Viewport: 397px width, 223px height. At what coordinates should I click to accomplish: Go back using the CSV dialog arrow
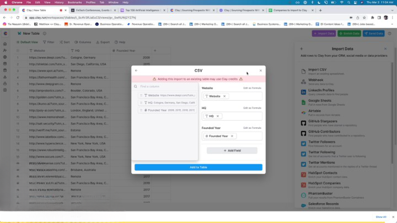(x=136, y=70)
